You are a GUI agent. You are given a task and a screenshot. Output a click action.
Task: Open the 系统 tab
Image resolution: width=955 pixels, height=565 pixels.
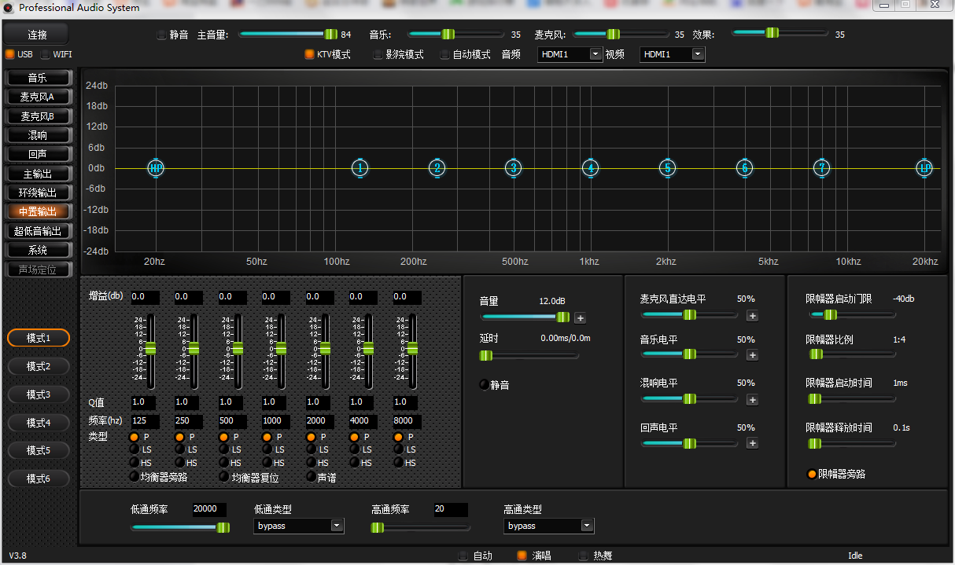point(38,250)
